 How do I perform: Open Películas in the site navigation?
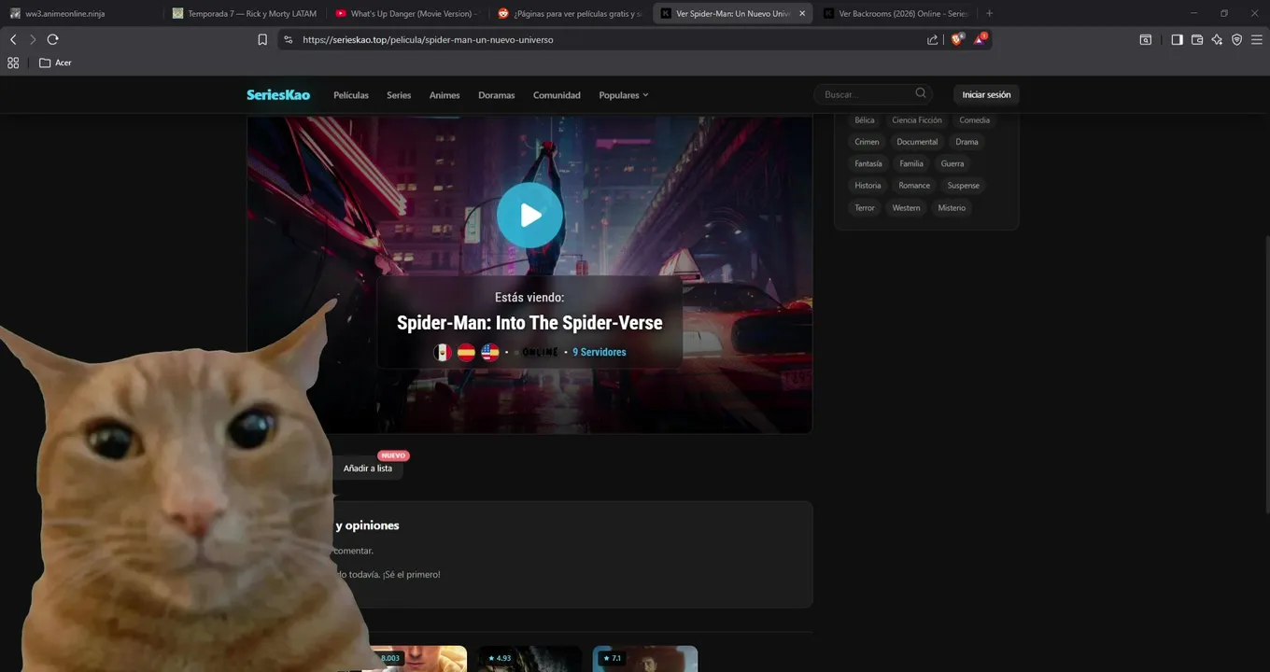351,95
